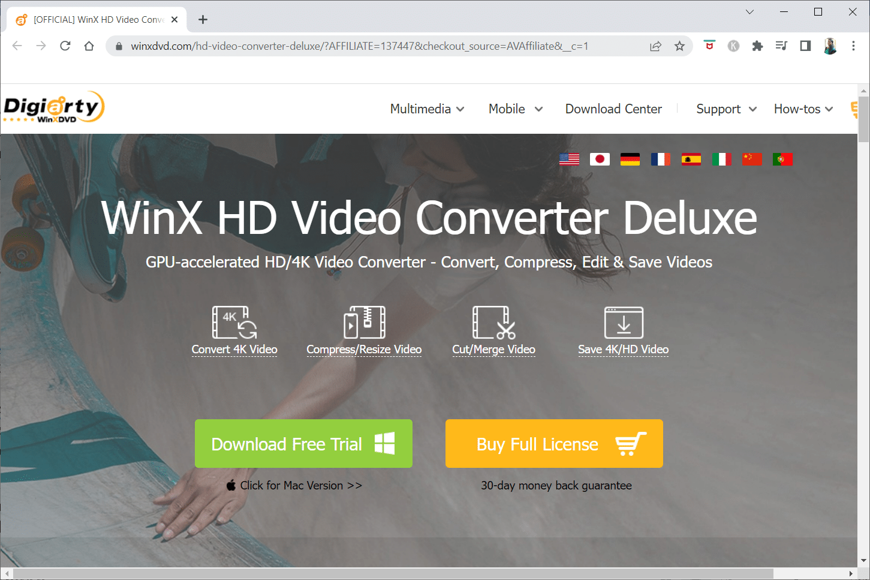Screen dimensions: 870x580
Task: Toggle the browser side panel
Action: tap(805, 46)
